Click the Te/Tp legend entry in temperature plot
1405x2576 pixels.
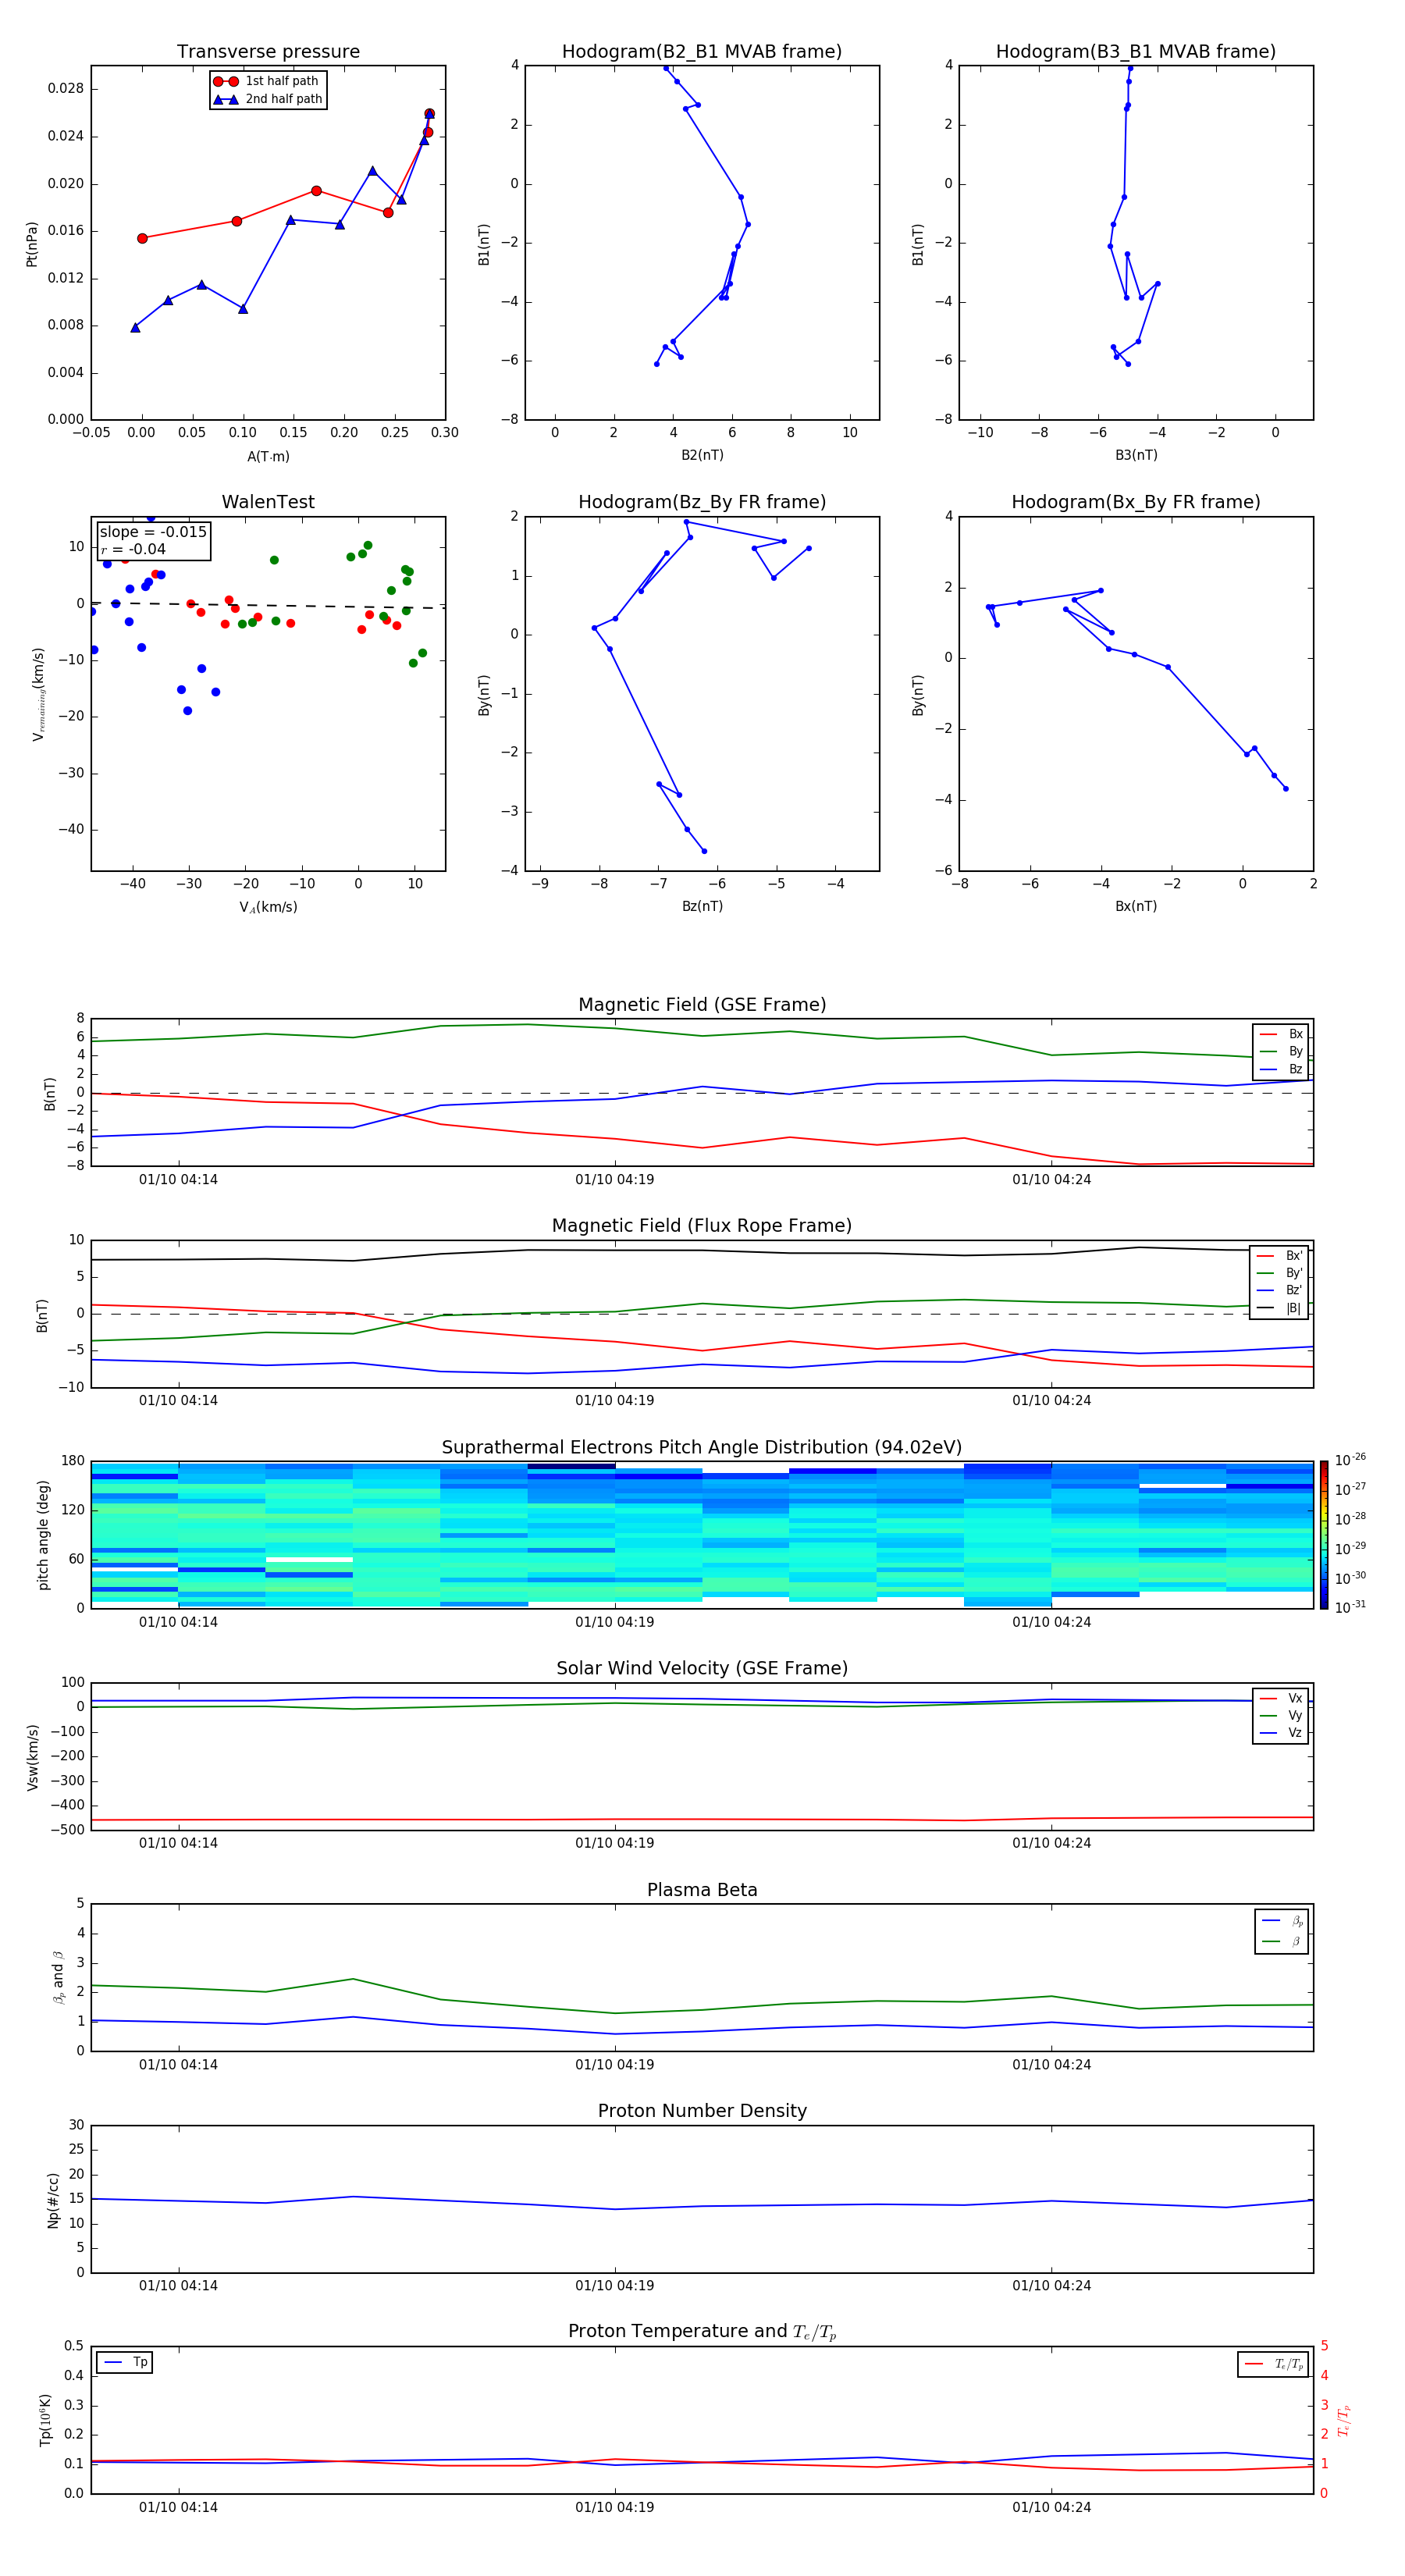pyautogui.click(x=1273, y=2364)
